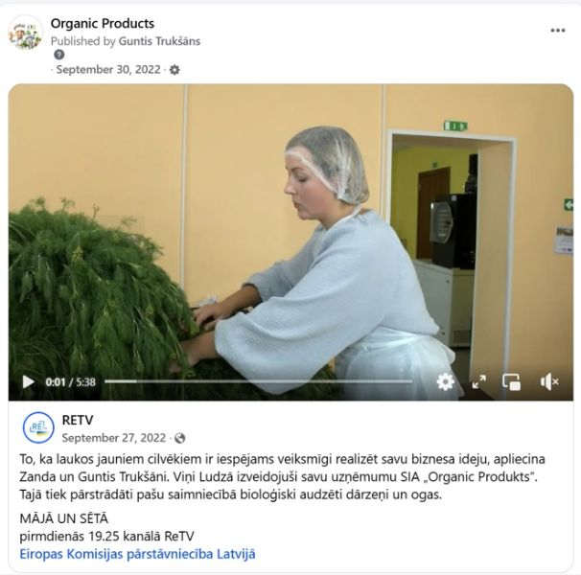Screen dimensions: 581x575
Task: Open the three-dot post options menu
Action: 558,31
